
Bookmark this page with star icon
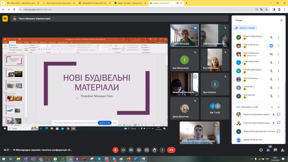pos(266,9)
